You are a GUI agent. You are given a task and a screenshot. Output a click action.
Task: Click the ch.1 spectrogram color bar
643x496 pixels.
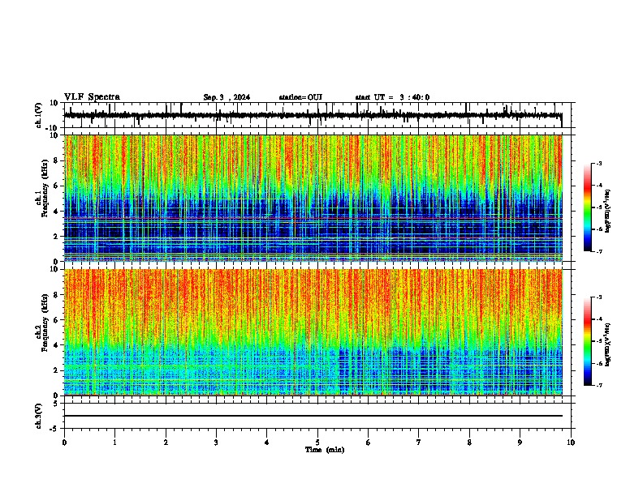point(588,207)
